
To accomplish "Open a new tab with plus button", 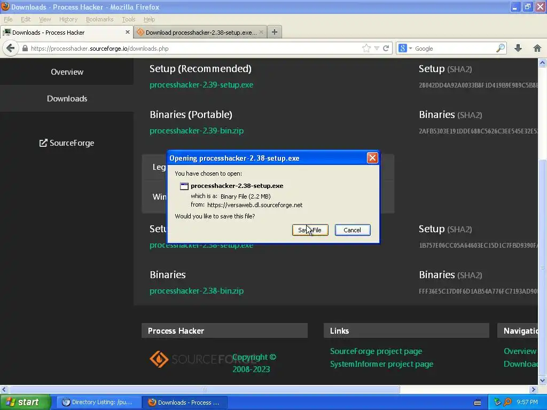I will pyautogui.click(x=275, y=32).
